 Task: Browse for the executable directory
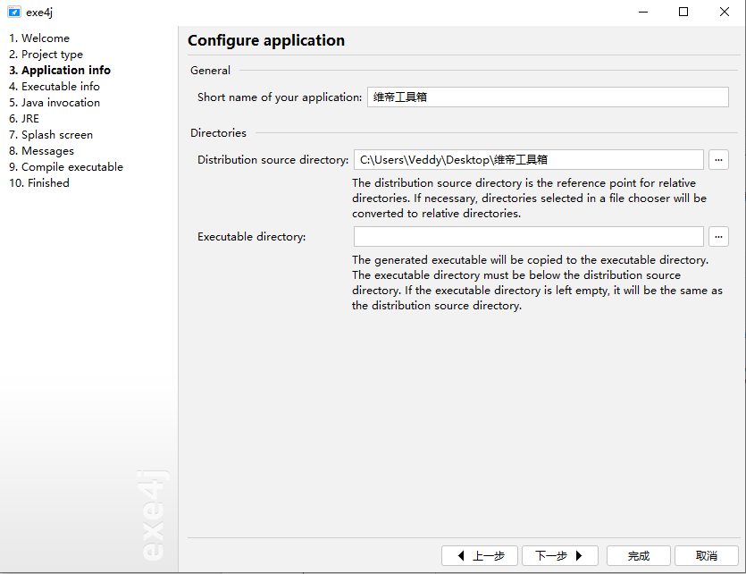tap(718, 237)
